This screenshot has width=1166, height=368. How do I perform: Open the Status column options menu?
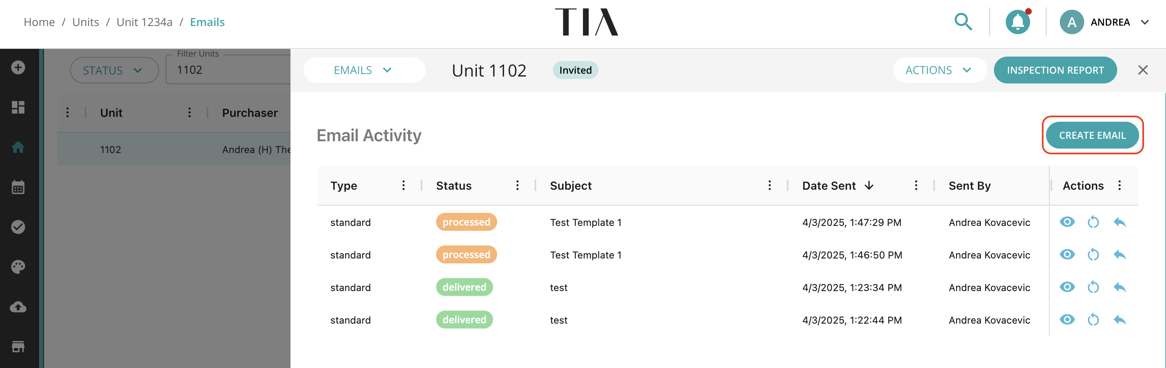517,186
